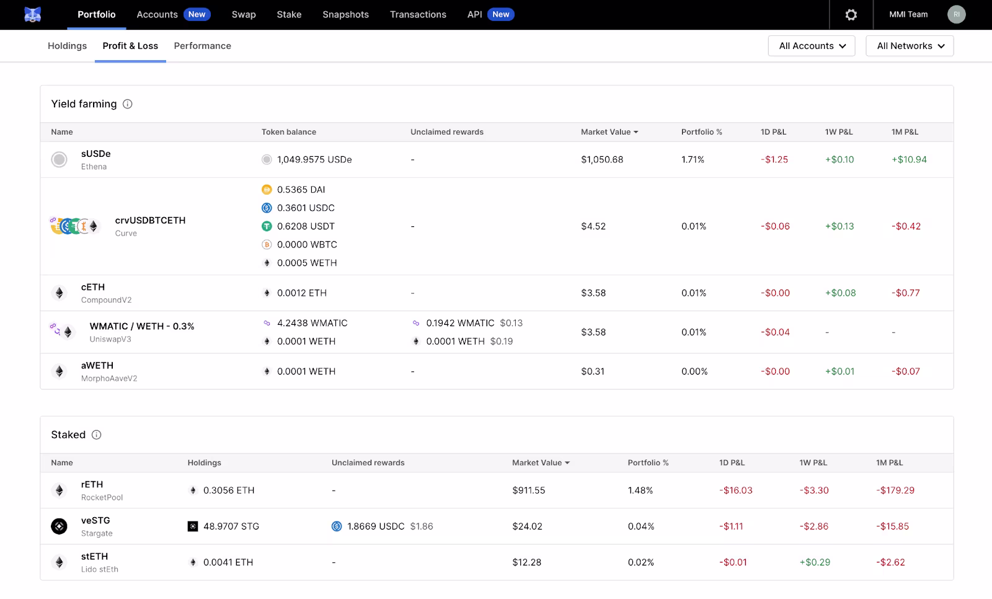Open the All Networks dropdown
992x599 pixels.
click(x=910, y=46)
